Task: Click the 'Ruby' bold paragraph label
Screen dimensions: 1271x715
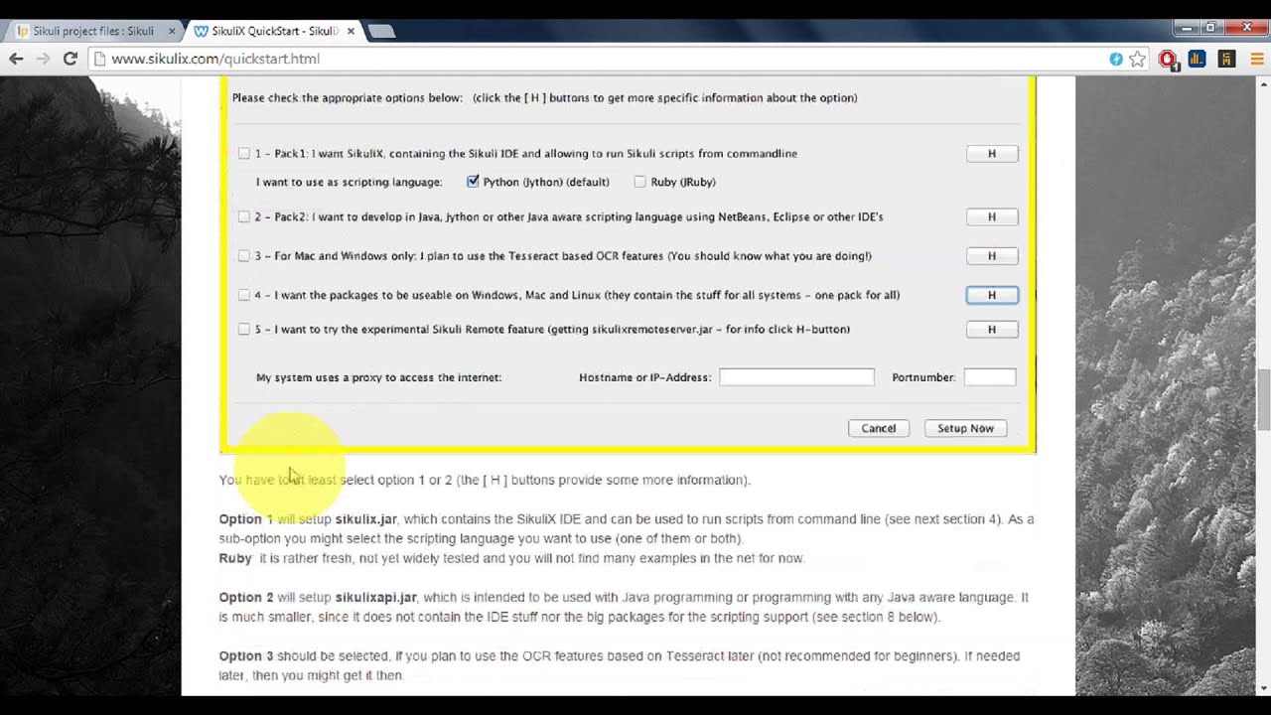Action: point(235,558)
